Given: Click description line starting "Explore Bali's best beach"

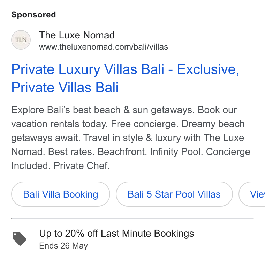Looking at the screenshot, I should click(x=124, y=110).
